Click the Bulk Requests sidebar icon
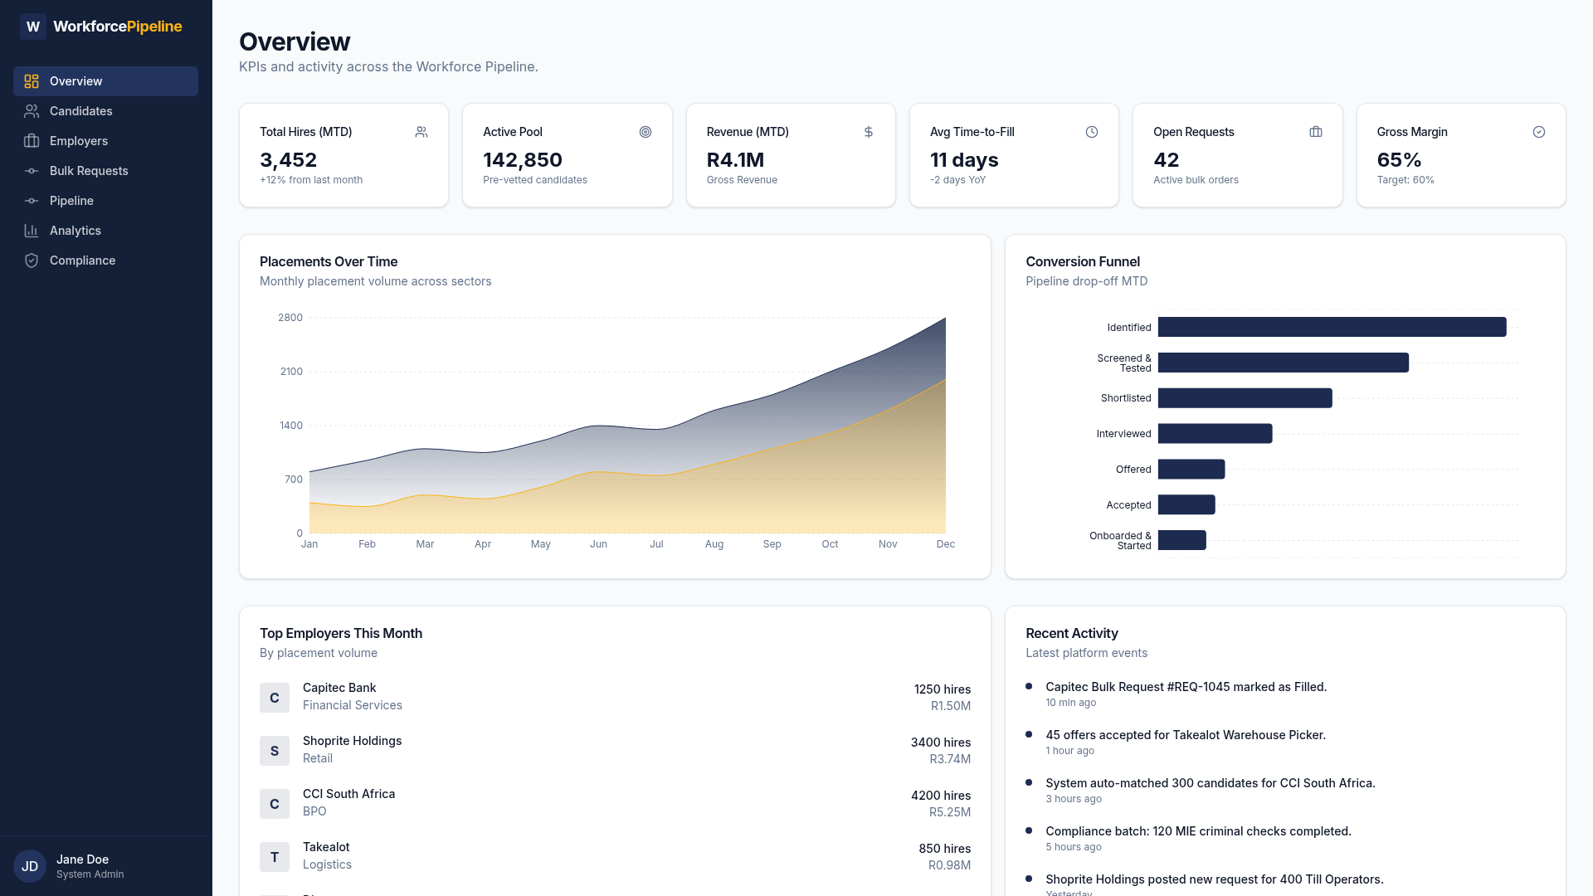1593x896 pixels. tap(32, 171)
